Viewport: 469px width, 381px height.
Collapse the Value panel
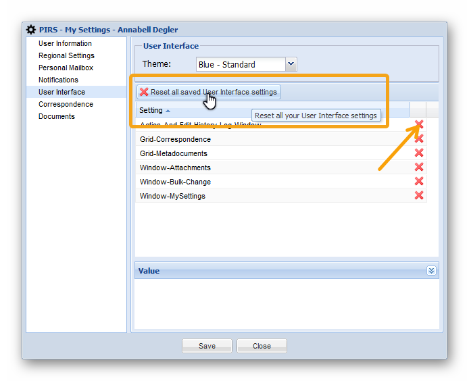click(x=431, y=271)
